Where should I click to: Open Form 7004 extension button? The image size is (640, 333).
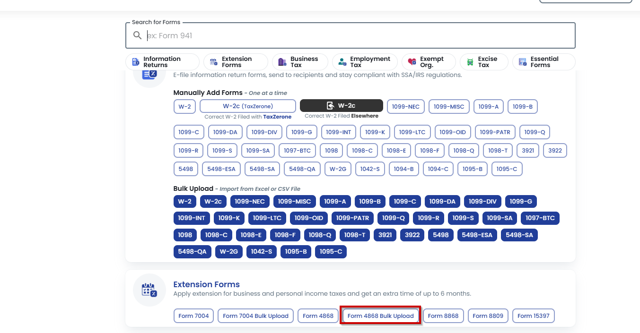[x=193, y=316]
